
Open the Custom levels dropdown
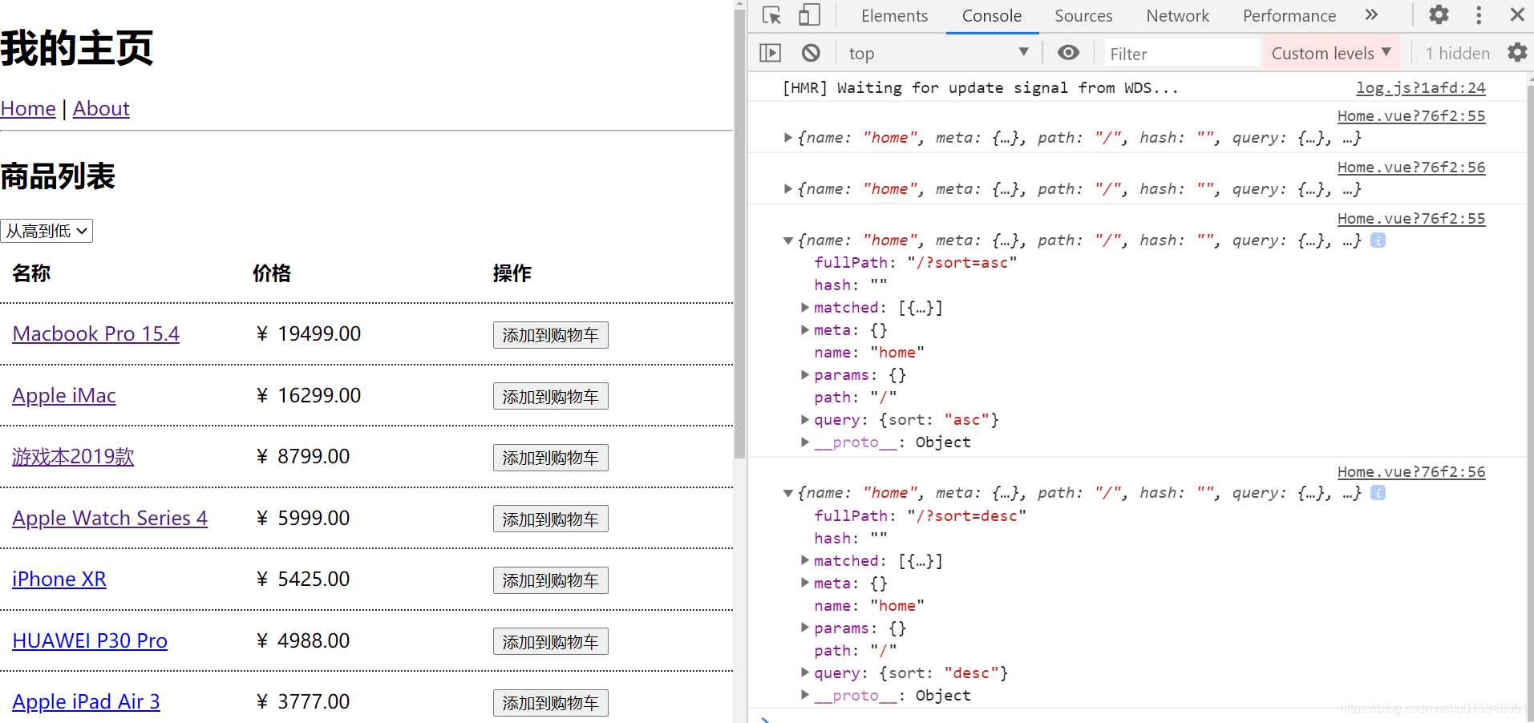(x=1331, y=54)
